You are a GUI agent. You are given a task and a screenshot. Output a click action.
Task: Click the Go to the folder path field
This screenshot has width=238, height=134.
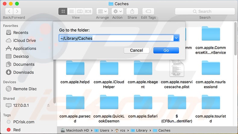click(x=116, y=38)
